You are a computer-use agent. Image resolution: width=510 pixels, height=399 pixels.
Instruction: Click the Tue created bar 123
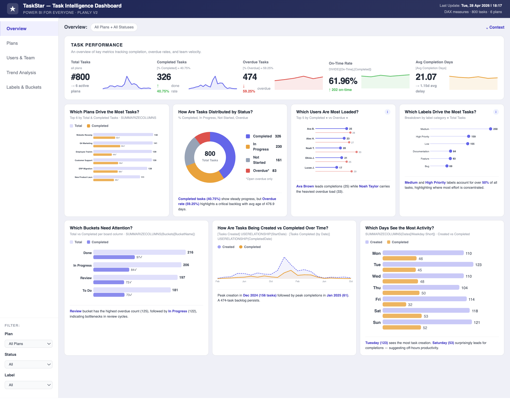[x=428, y=265]
